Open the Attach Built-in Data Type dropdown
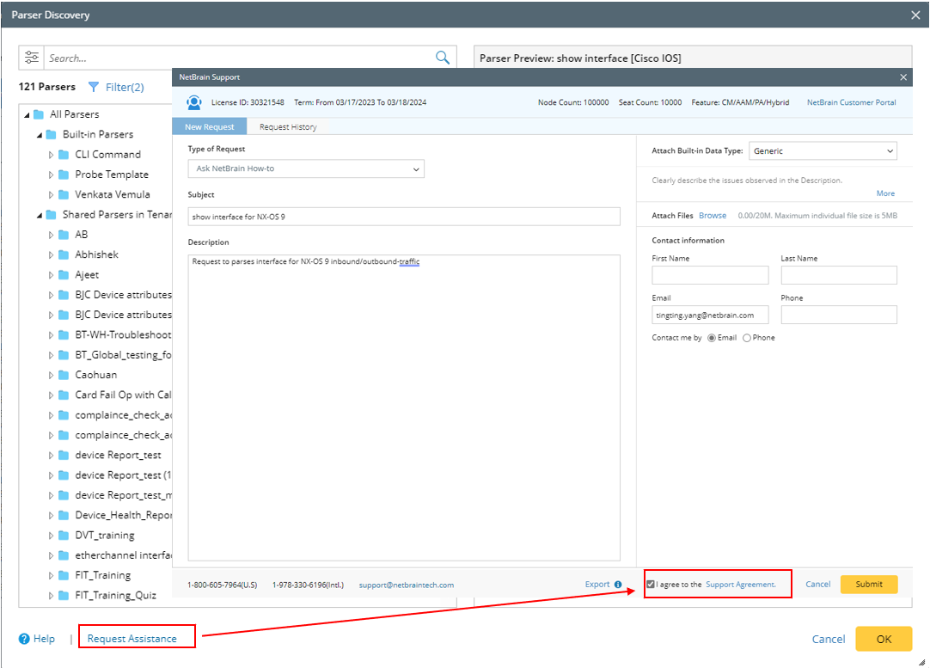Image resolution: width=930 pixels, height=668 pixels. click(x=823, y=151)
